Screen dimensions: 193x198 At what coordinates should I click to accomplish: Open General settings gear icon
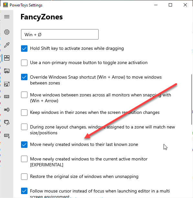[x=7, y=32]
